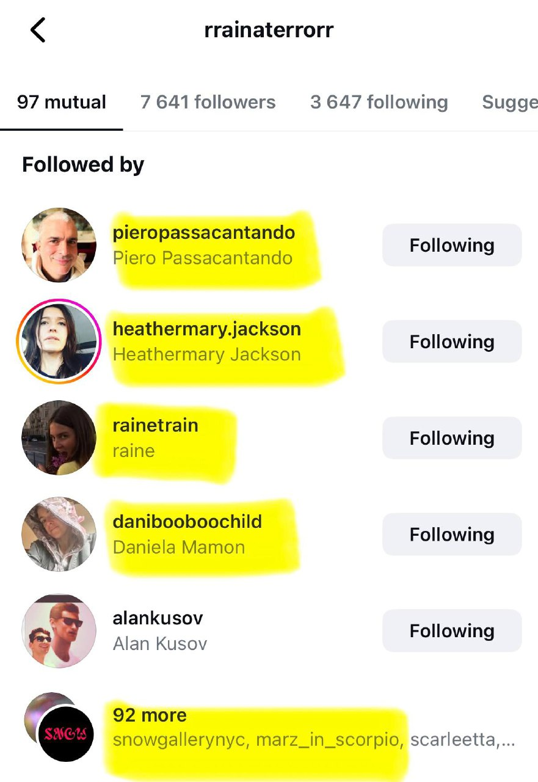The height and width of the screenshot is (782, 538).
Task: Switch to the 3 647 following tab
Action: coord(379,102)
